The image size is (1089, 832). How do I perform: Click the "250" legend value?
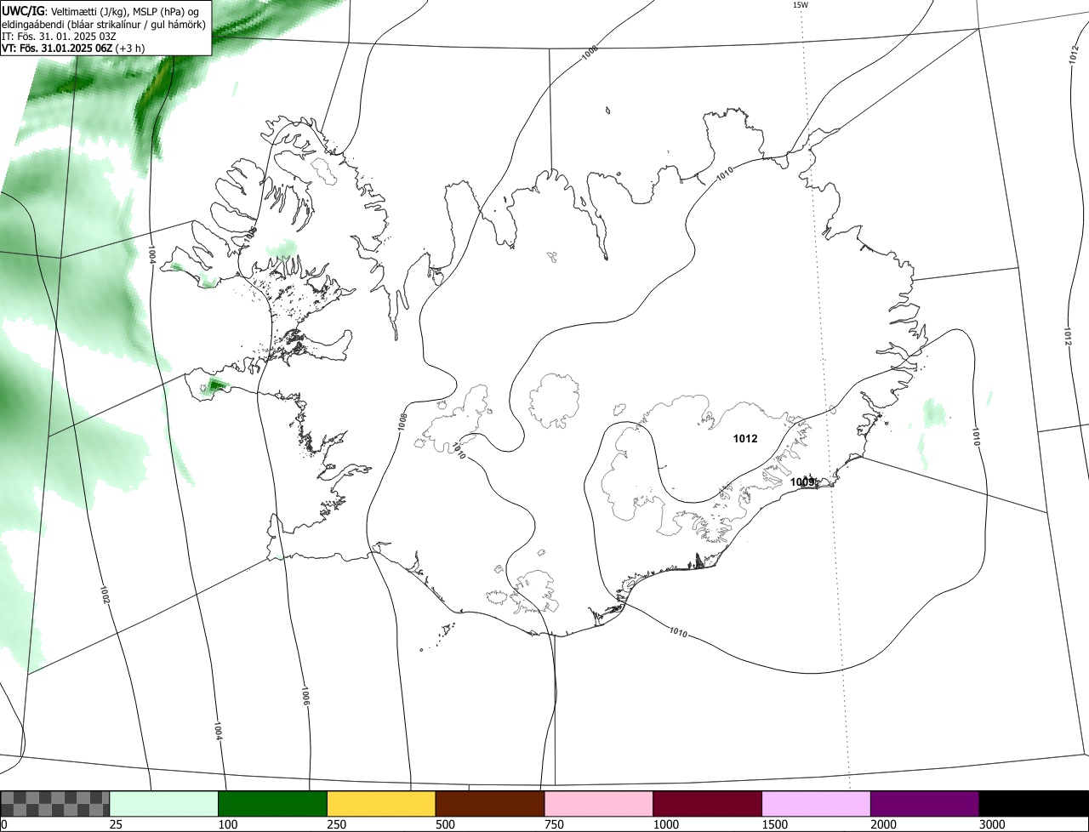336,824
